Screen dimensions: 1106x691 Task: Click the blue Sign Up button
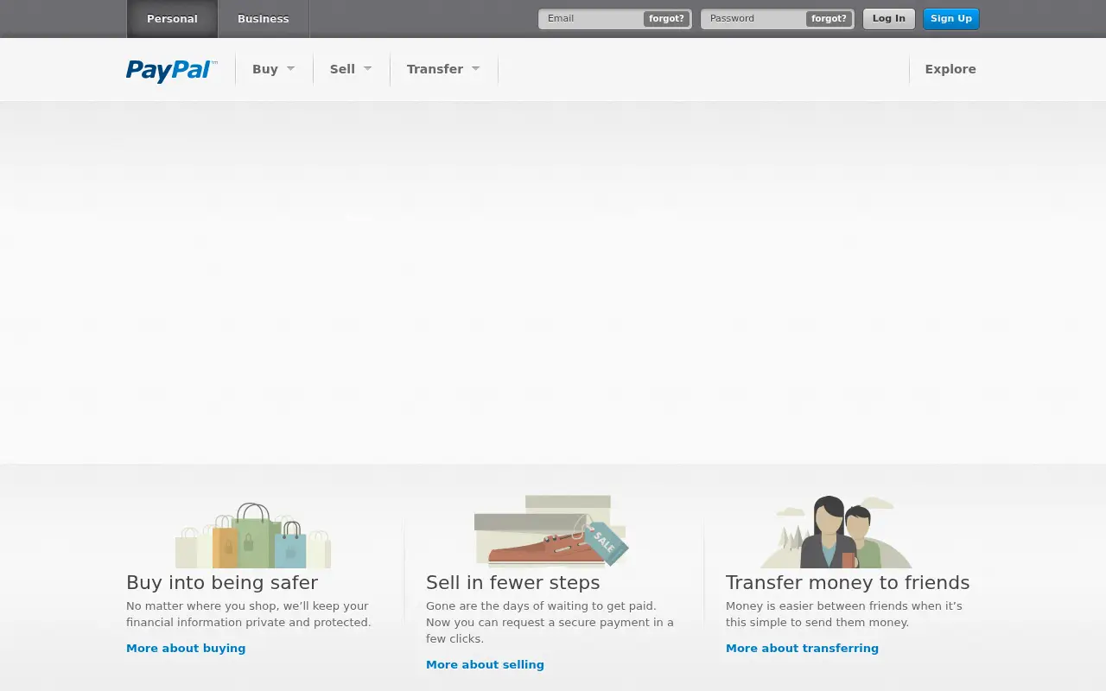pyautogui.click(x=951, y=18)
